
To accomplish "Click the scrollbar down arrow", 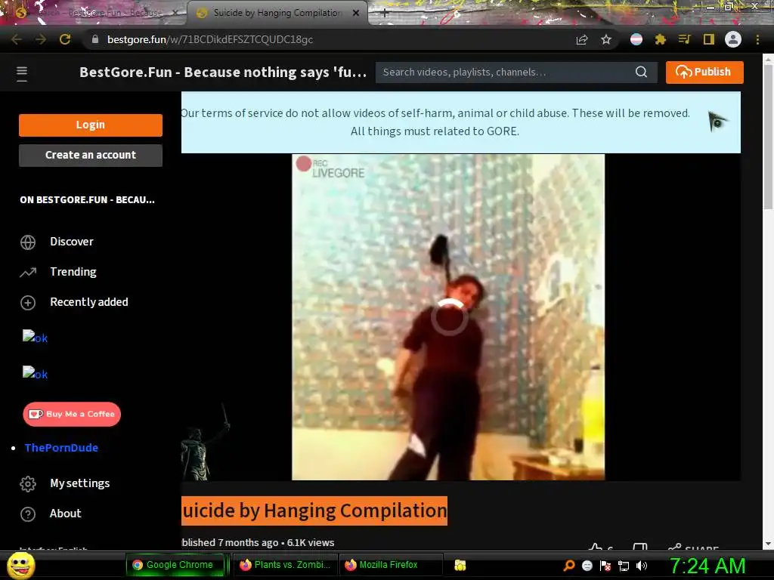I will (x=768, y=544).
